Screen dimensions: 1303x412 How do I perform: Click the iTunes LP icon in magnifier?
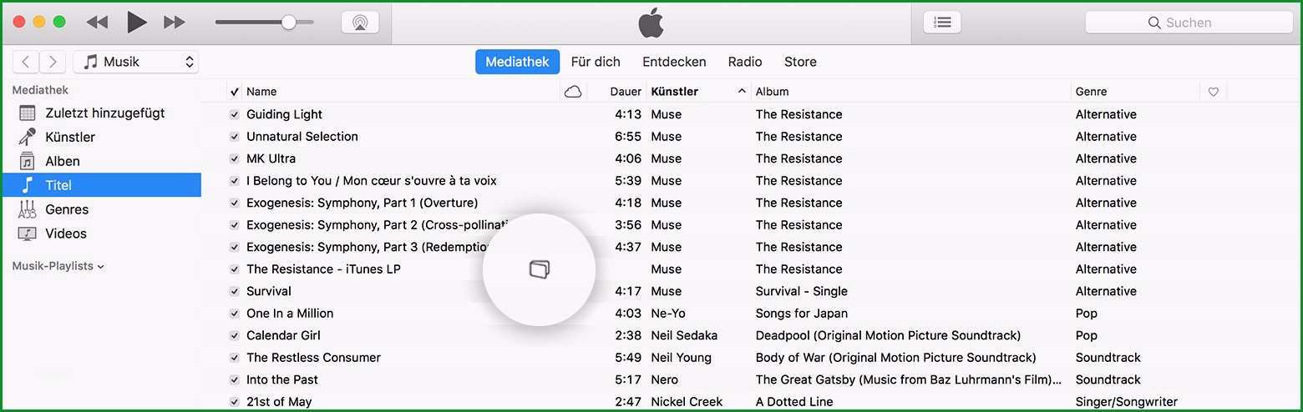(540, 269)
